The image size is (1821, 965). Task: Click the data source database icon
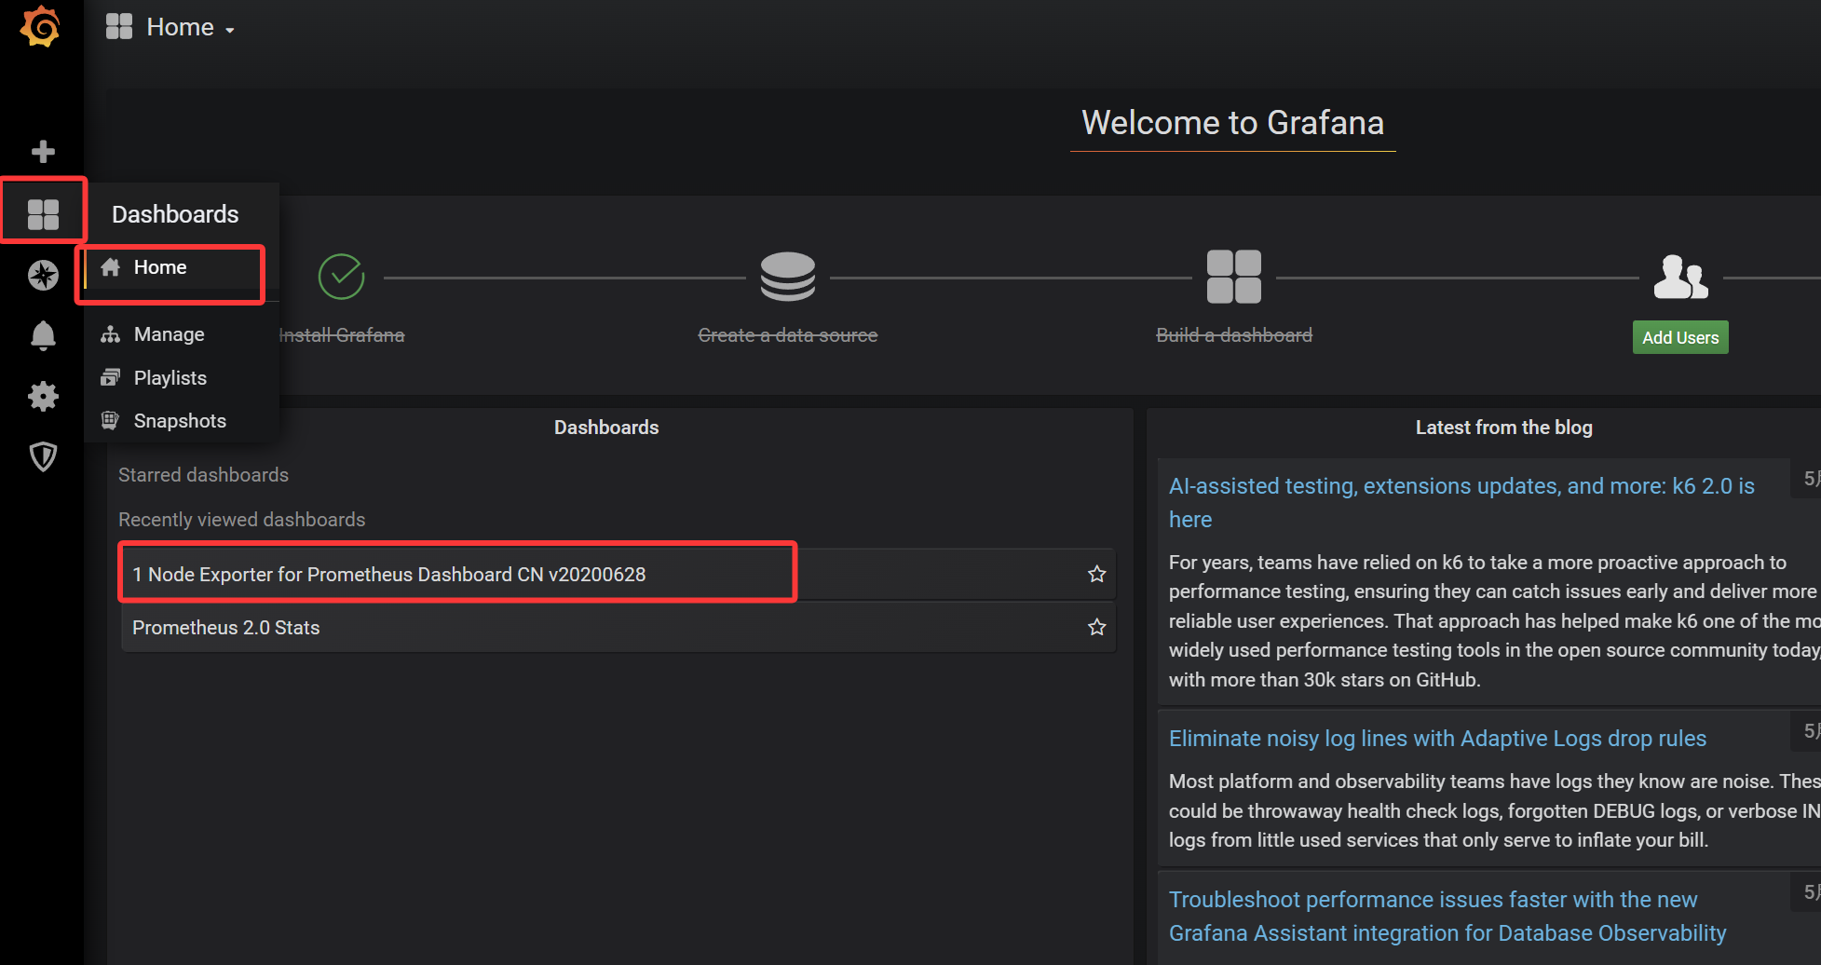click(788, 277)
